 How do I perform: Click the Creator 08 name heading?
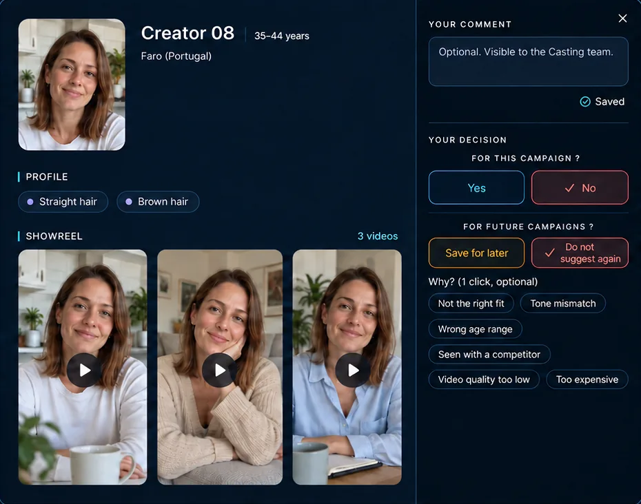click(187, 33)
